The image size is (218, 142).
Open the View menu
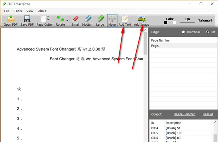30,11
